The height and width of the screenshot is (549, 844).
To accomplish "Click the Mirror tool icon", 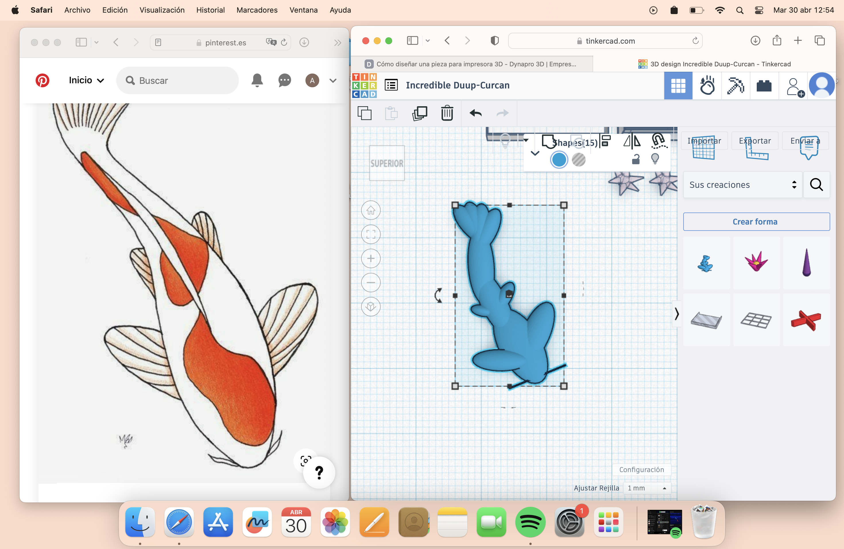I will point(632,141).
